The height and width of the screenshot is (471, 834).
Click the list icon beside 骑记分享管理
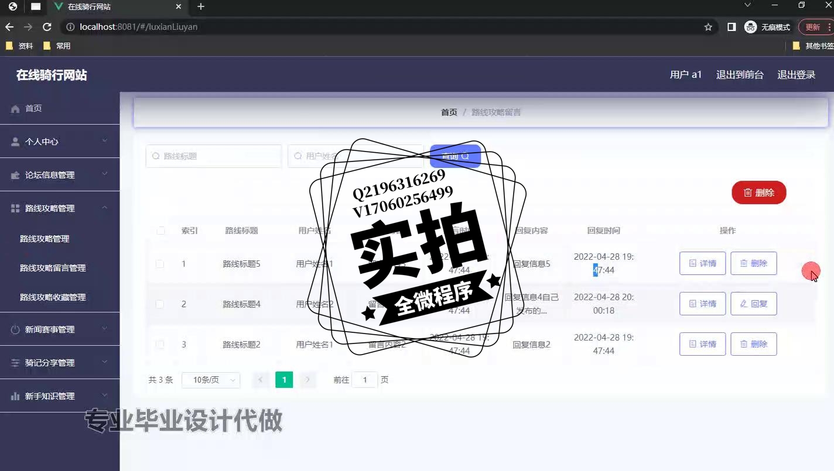pyautogui.click(x=15, y=363)
